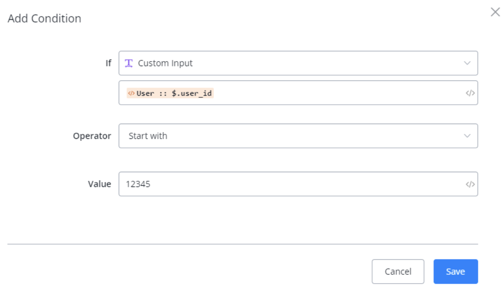Expand the Custom Input dropdown chevron

click(x=467, y=63)
